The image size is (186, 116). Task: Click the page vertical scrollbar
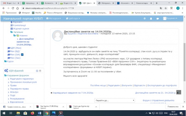(185, 62)
